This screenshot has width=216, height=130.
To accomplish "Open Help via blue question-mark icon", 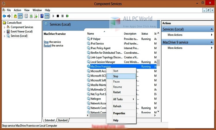I will coord(42,16).
